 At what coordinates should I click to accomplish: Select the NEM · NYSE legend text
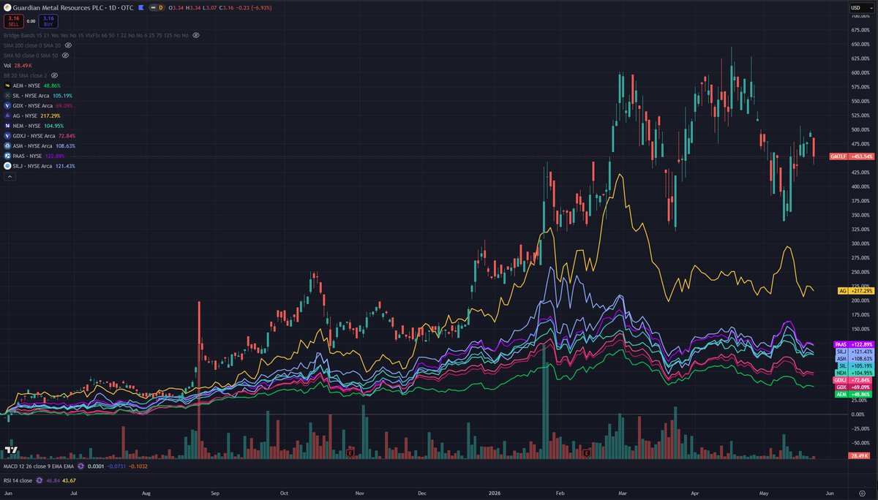click(x=26, y=126)
